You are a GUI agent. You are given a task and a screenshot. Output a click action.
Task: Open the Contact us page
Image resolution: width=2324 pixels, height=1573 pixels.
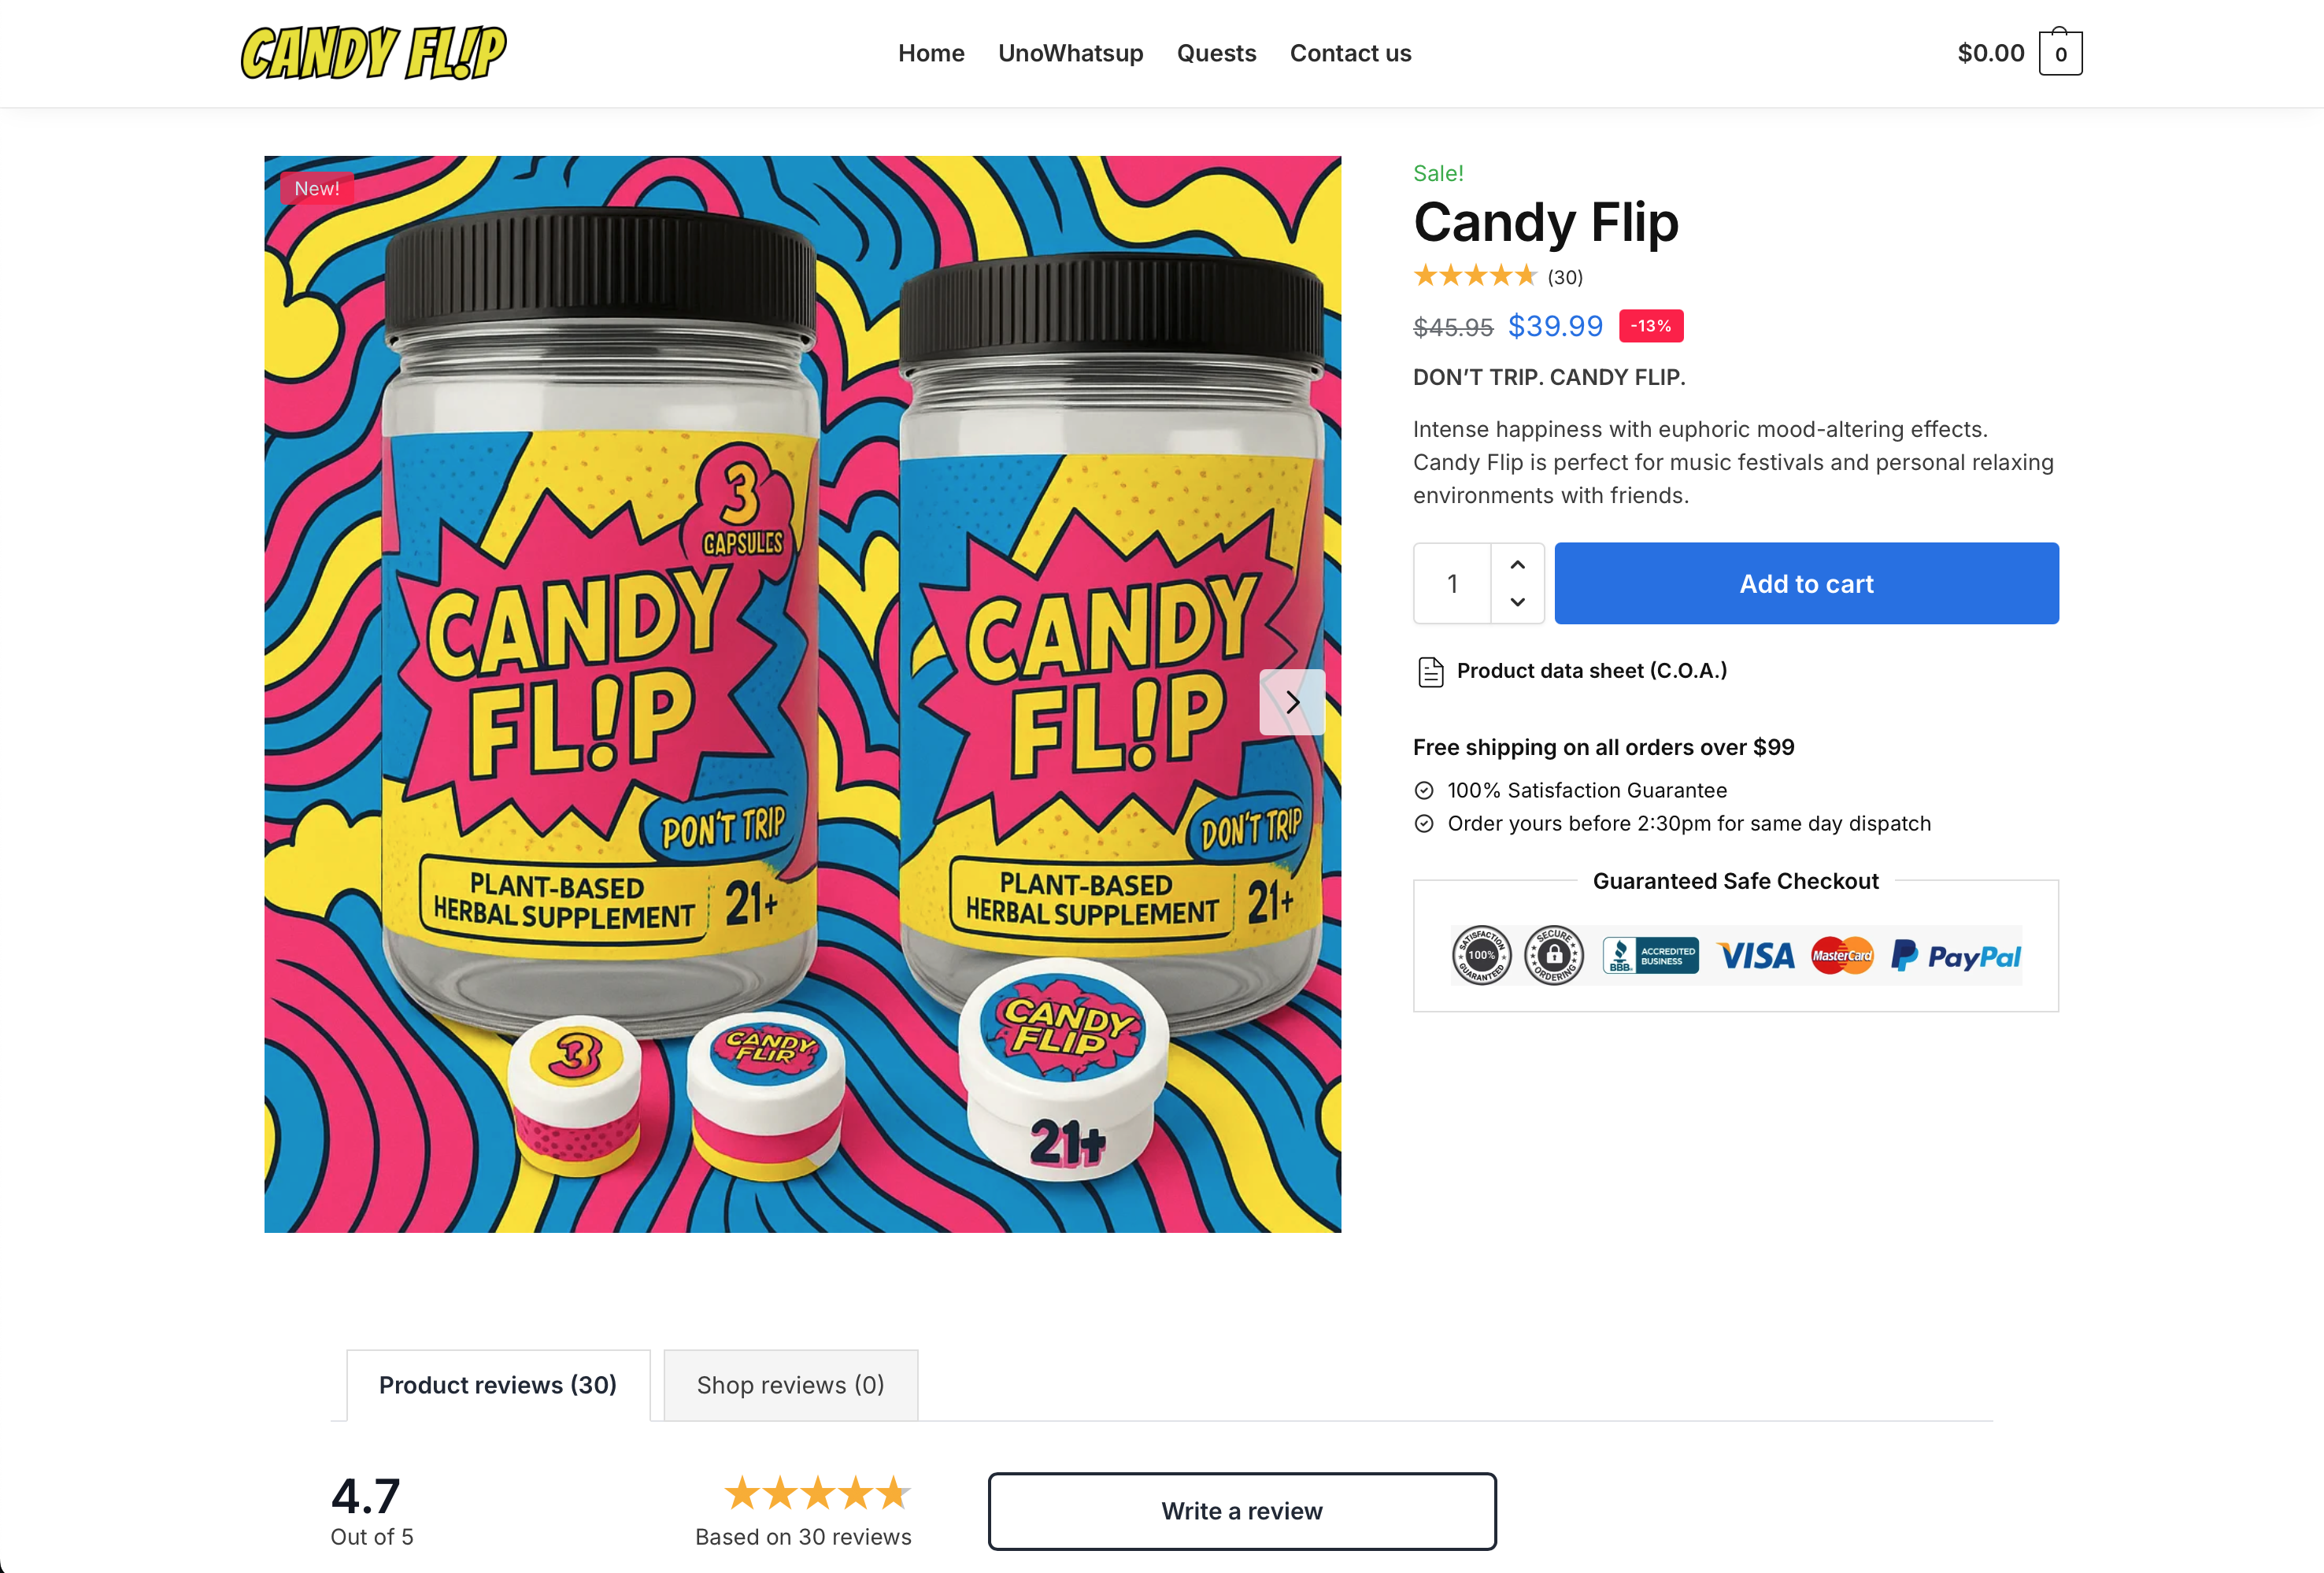coord(1350,53)
